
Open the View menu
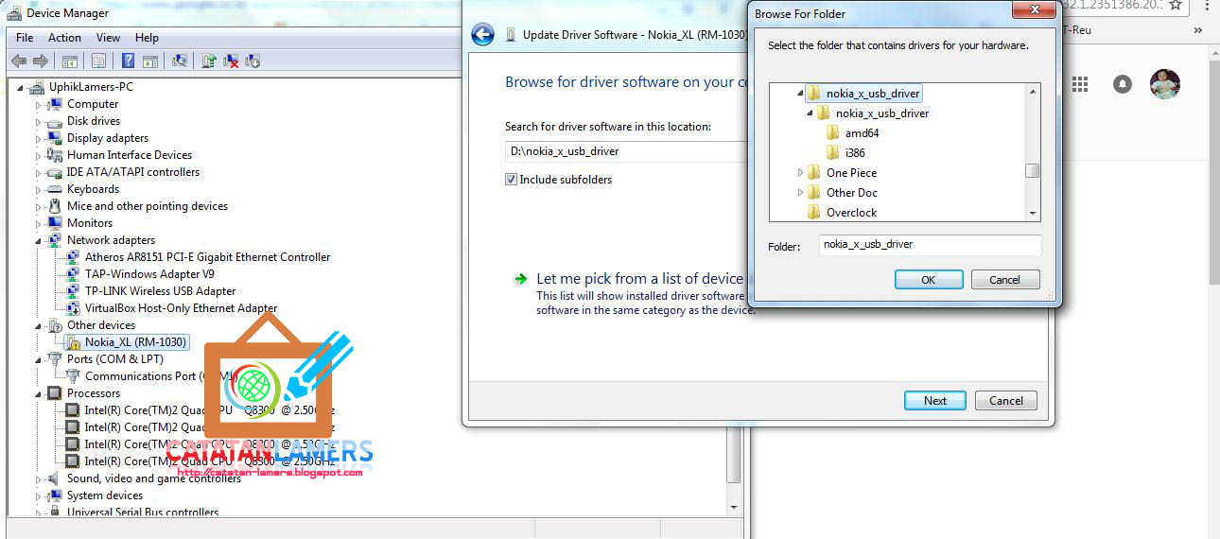pos(108,38)
